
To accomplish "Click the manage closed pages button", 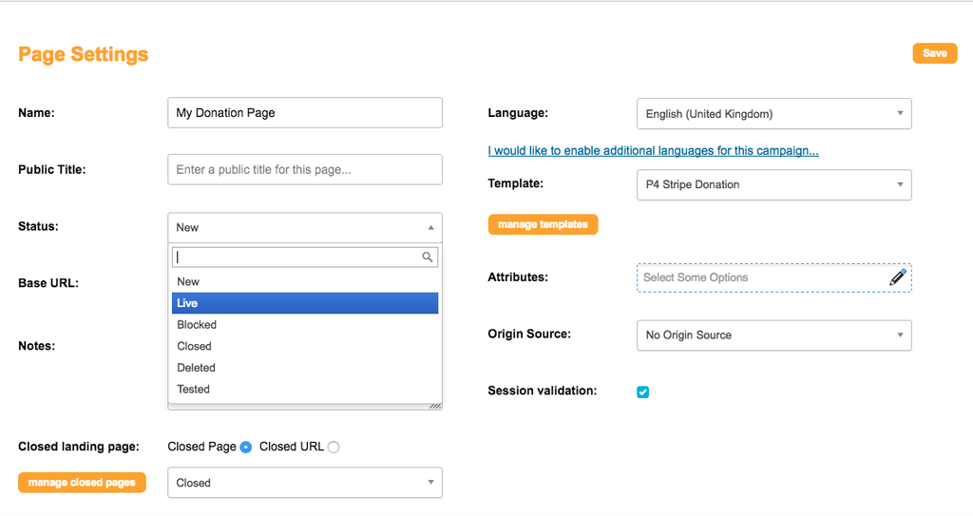I will (x=82, y=483).
